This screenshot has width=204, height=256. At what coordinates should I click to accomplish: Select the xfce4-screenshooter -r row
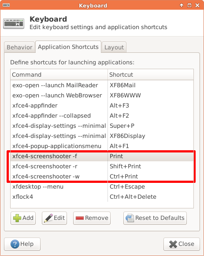(102, 167)
